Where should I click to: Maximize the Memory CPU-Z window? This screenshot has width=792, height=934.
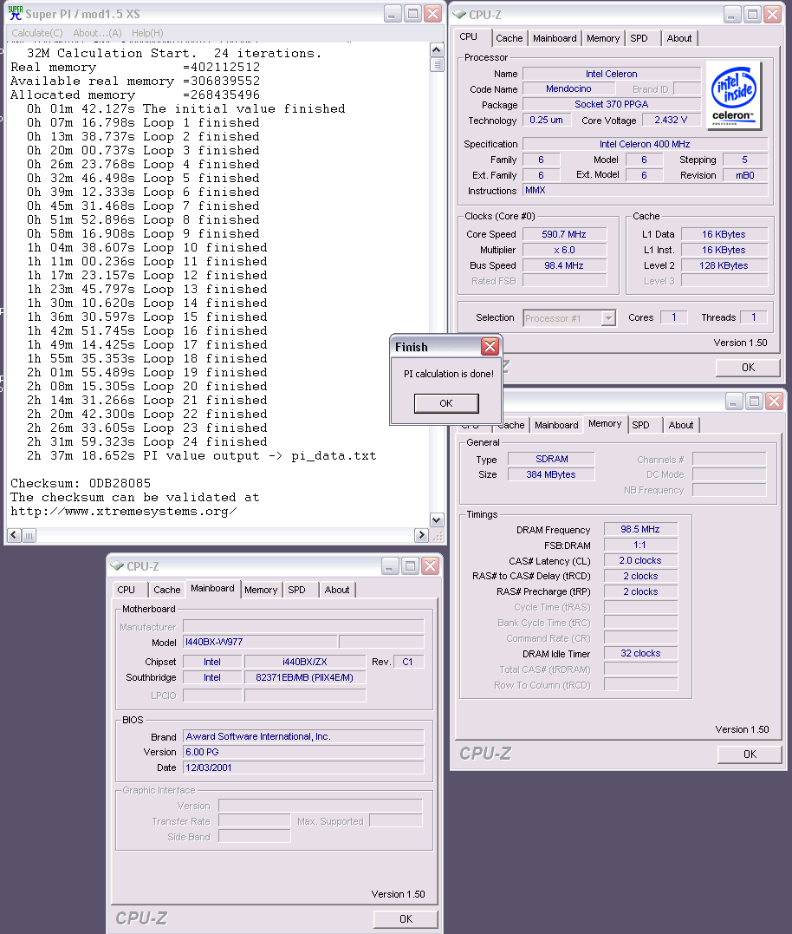click(755, 402)
